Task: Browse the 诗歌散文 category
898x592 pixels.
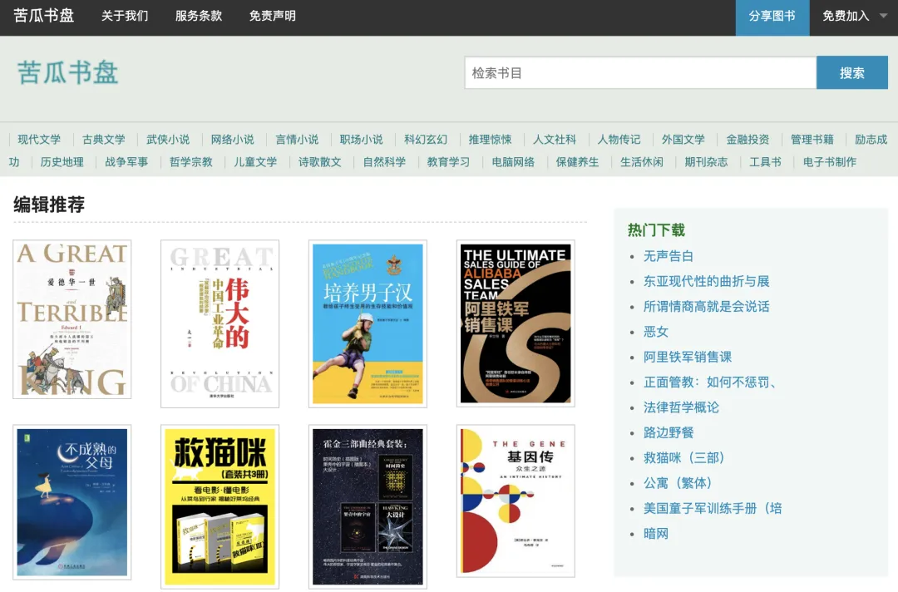Action: tap(319, 162)
